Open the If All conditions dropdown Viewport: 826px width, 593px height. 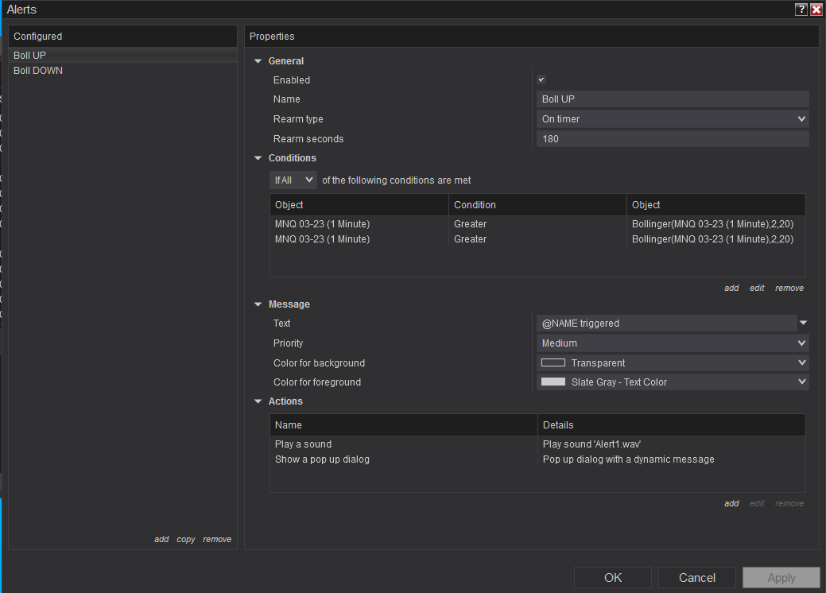coord(293,180)
